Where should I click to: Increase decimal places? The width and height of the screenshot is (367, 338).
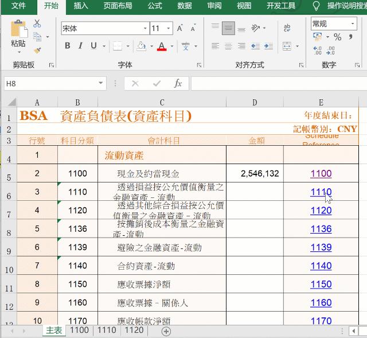(x=317, y=50)
